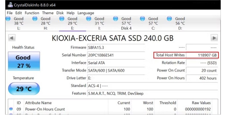Click the CrystalDiskInfo app icon in title bar
Viewport: 230px width, 116px height.
(10, 5)
